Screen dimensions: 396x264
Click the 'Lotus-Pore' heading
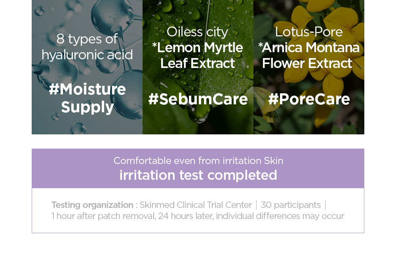coord(309,32)
